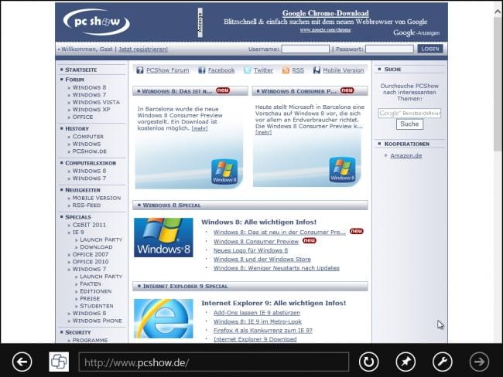503x377 pixels.
Task: Open CeBIT 2011 entry under Specials
Action: tap(89, 225)
